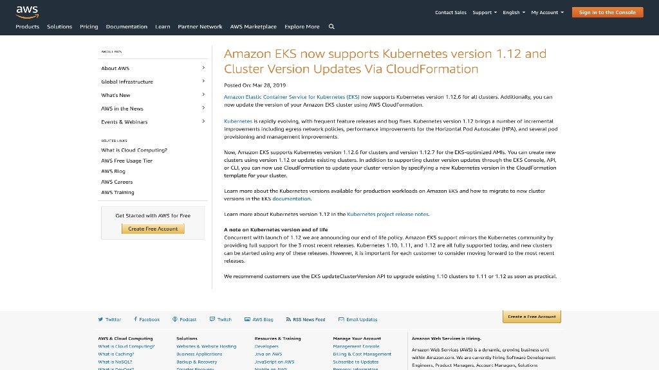Open the Learn menu
The image size is (659, 370).
pos(163,26)
